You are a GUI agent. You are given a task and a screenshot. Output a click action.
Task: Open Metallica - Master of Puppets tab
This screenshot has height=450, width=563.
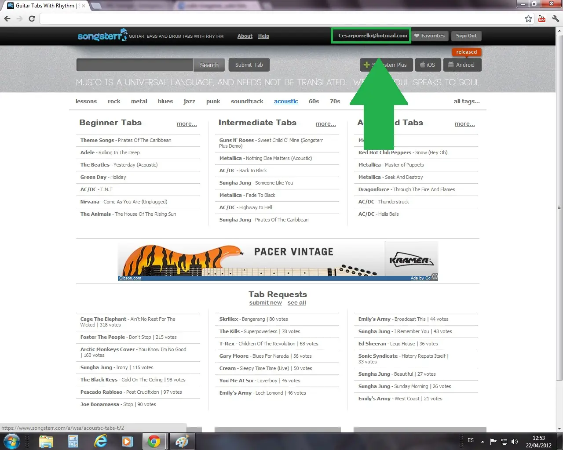click(391, 165)
